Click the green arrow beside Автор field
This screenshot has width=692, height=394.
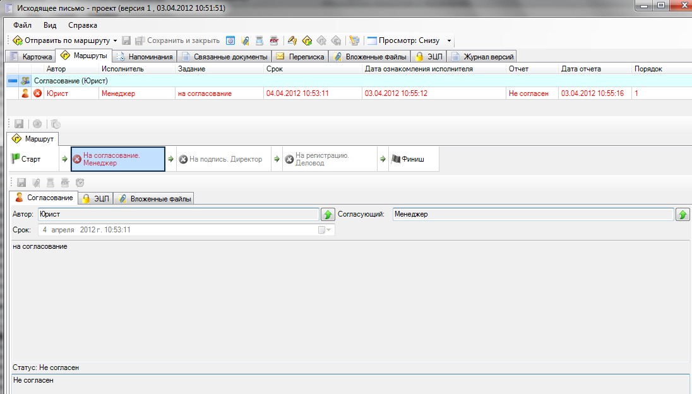pyautogui.click(x=328, y=215)
